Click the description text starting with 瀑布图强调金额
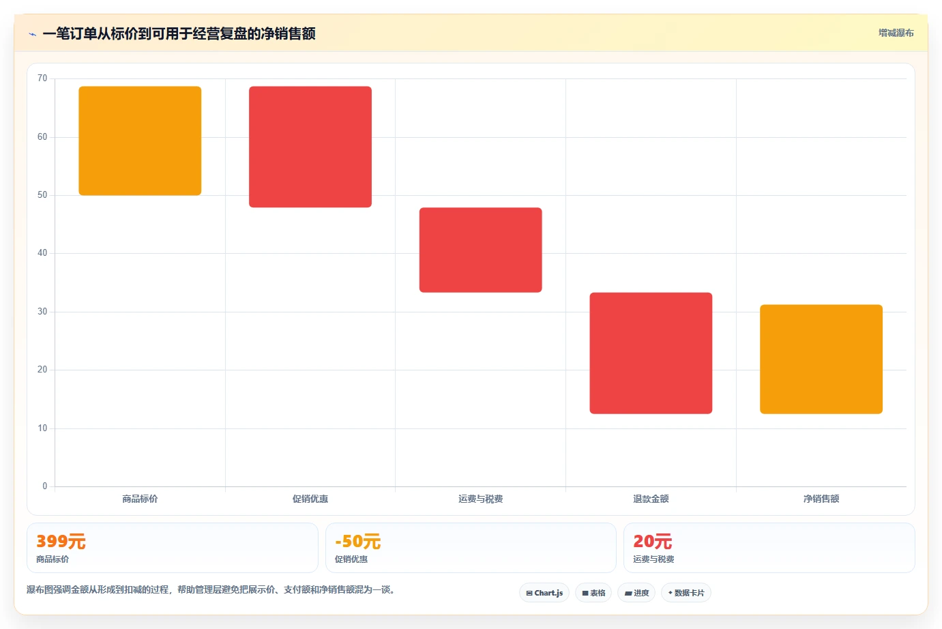The height and width of the screenshot is (629, 942). click(x=211, y=589)
